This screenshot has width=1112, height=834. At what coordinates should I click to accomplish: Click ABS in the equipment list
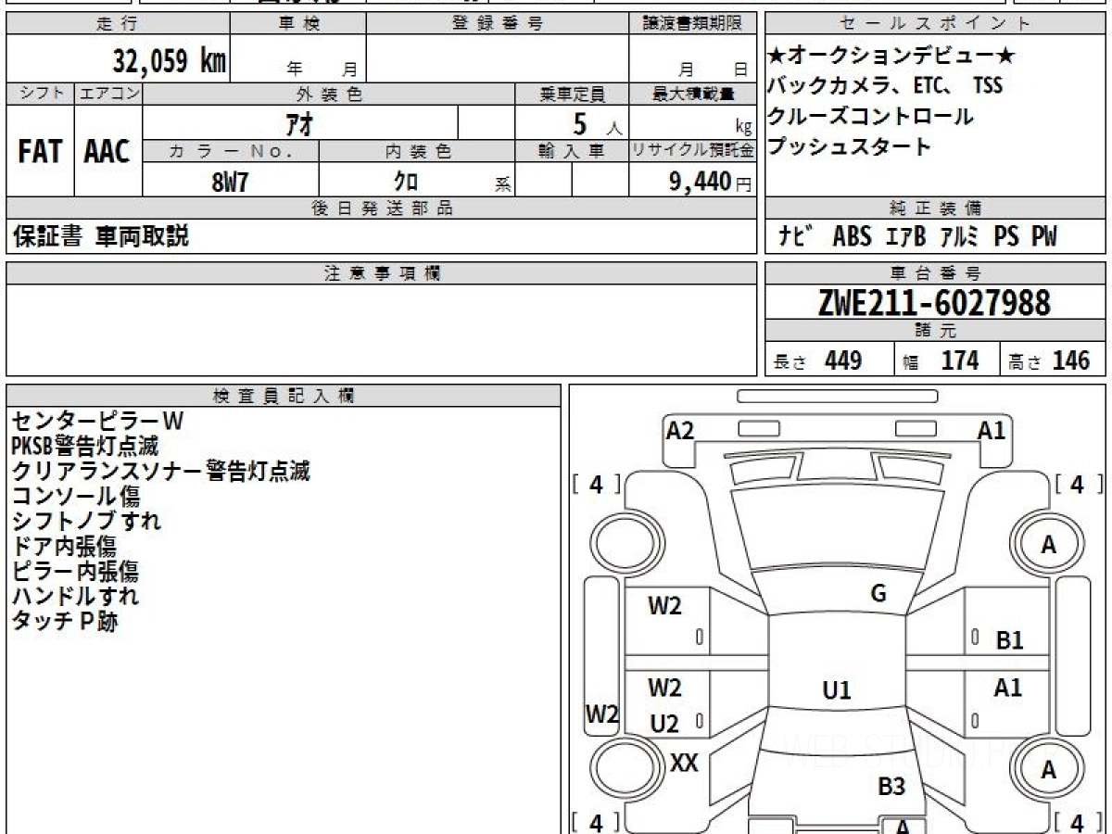(x=852, y=237)
